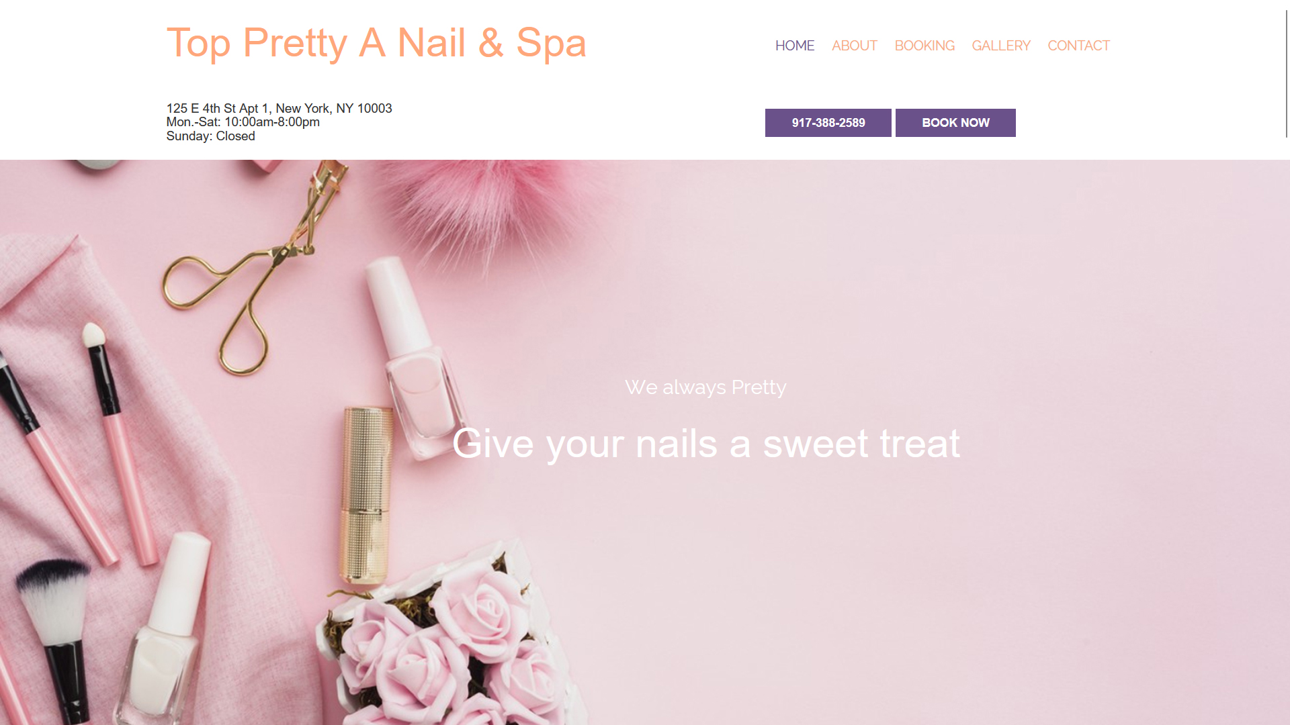Viewport: 1290px width, 725px height.
Task: Click the Top Pretty A Nail & Spa title
Action: click(x=376, y=43)
